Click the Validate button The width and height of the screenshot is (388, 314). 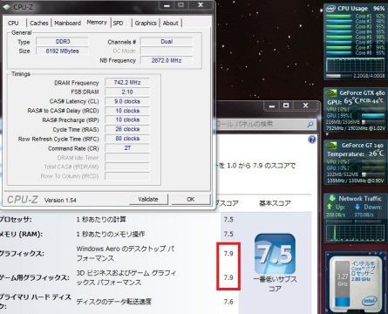(148, 199)
